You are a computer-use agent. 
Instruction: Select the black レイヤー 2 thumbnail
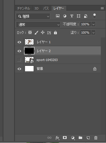click(x=29, y=51)
